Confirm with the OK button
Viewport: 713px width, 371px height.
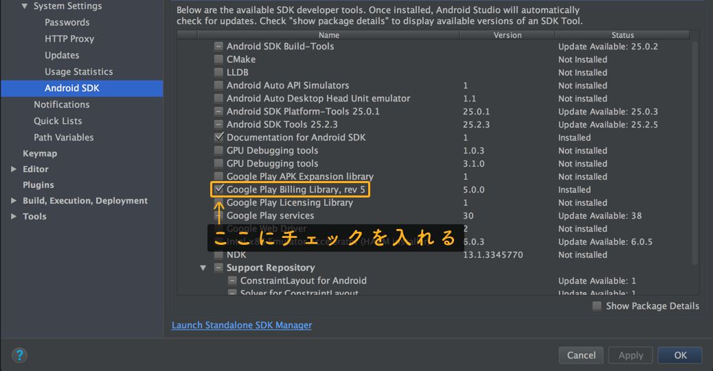680,355
